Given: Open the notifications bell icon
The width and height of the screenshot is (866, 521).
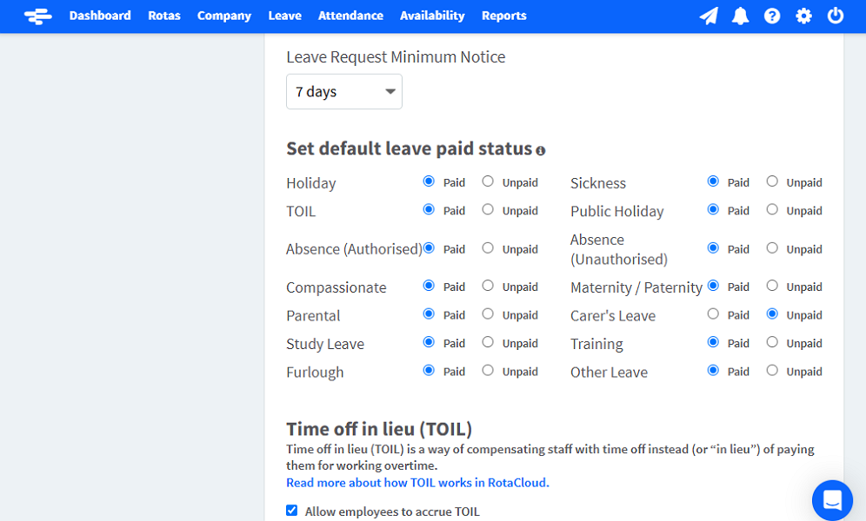Looking at the screenshot, I should [x=740, y=16].
